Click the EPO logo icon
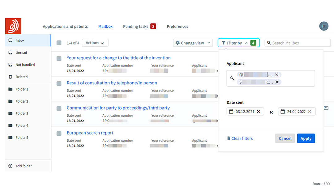The image size is (334, 188). click(x=13, y=26)
